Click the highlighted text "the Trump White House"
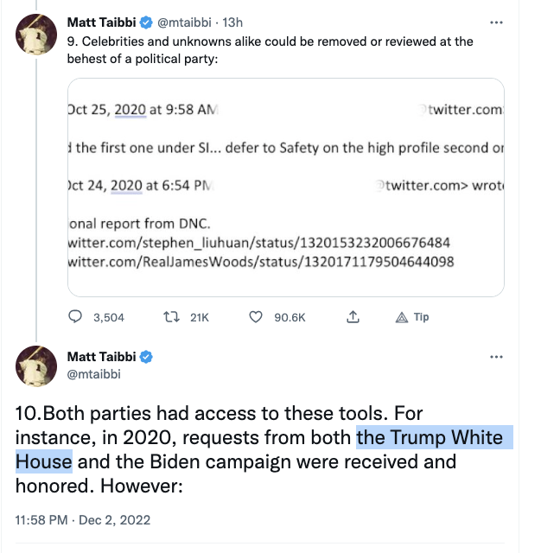541x553 pixels. coord(264,449)
